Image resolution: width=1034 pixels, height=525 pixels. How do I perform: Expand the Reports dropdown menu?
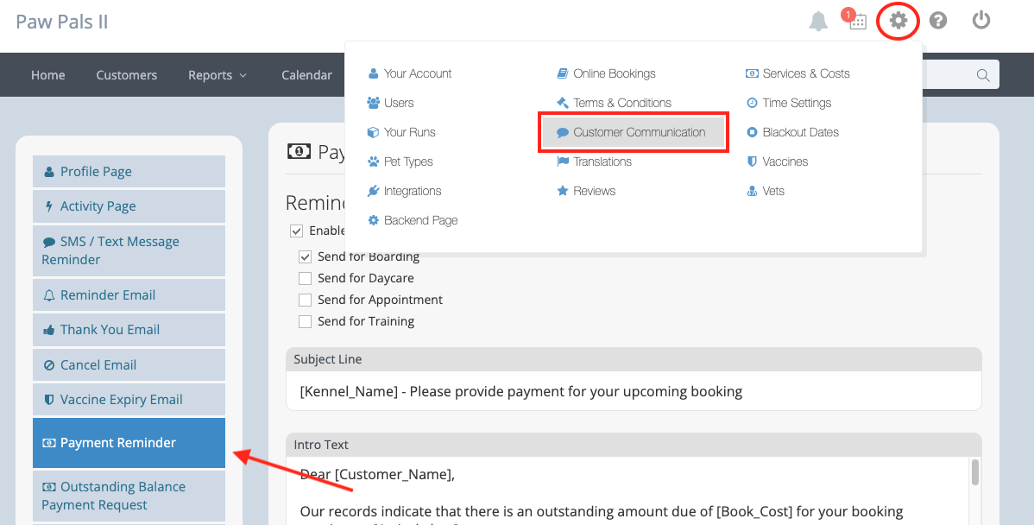tap(217, 75)
